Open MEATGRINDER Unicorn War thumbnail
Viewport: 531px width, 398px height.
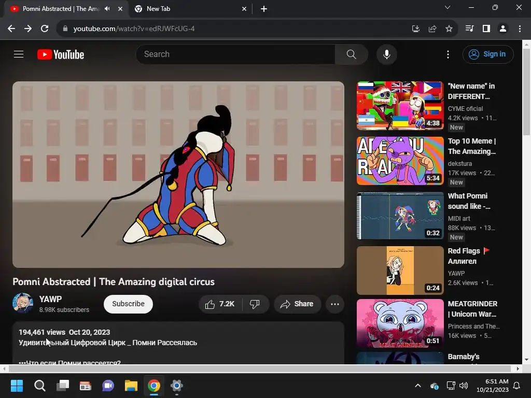pos(400,323)
